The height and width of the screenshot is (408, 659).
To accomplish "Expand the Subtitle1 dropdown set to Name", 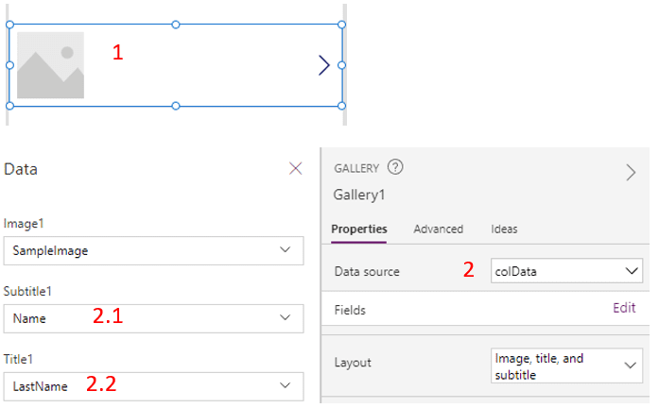I will 153,318.
